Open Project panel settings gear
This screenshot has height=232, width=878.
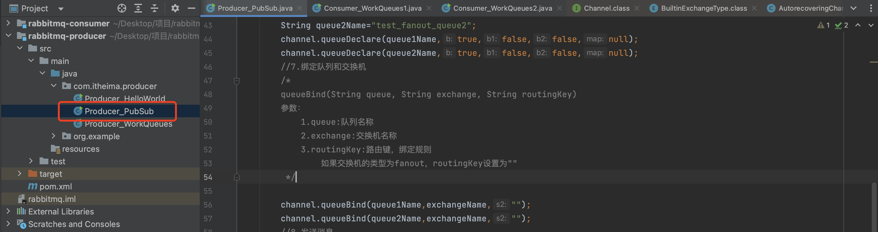coord(175,8)
